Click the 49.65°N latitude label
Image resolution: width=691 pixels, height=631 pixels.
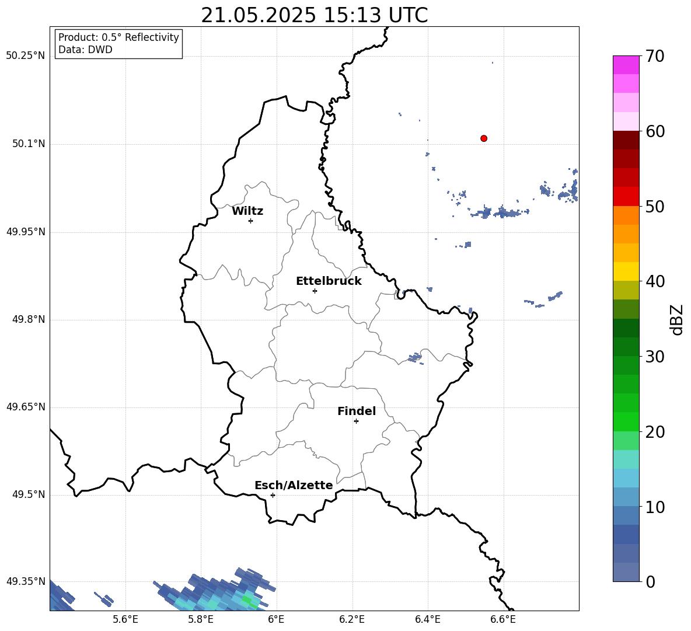click(x=26, y=407)
